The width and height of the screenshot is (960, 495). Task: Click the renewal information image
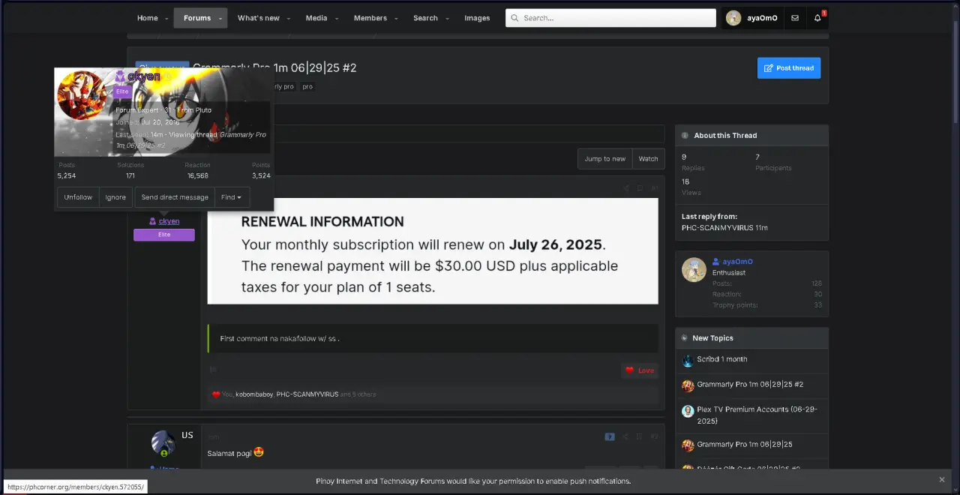pos(433,251)
